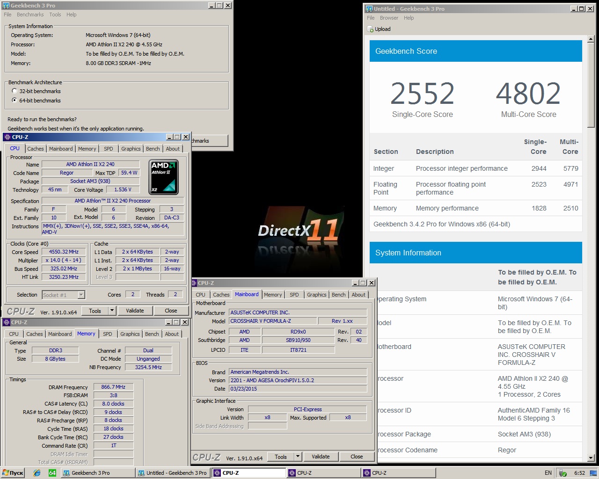Select CPU tab in Memory window
599x479 pixels.
click(14, 334)
